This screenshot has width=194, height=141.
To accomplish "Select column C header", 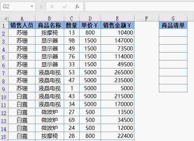I will [x=72, y=19].
